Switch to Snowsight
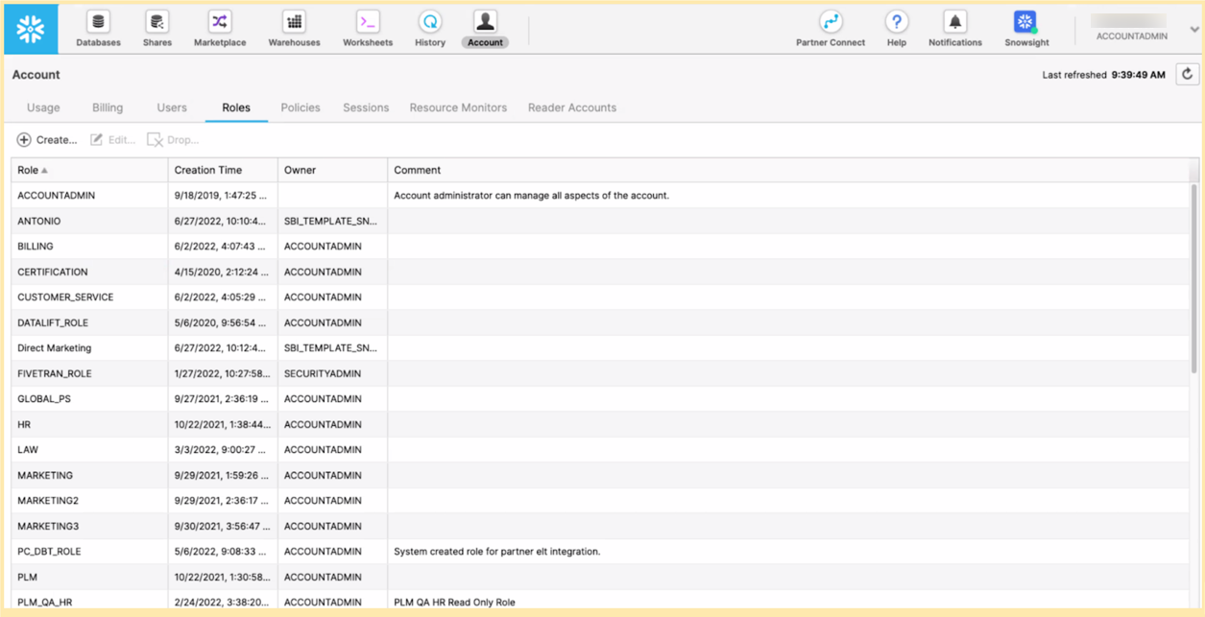Image resolution: width=1205 pixels, height=617 pixels. tap(1025, 28)
